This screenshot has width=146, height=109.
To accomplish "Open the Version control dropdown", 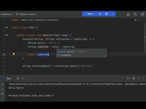I will point(27,14).
